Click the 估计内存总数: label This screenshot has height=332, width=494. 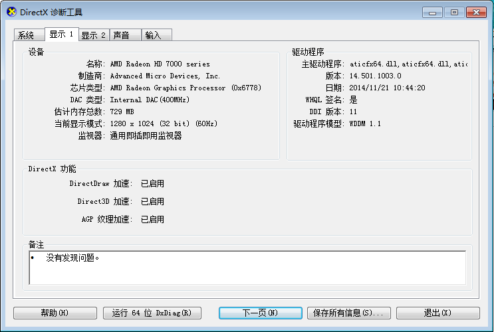point(80,112)
